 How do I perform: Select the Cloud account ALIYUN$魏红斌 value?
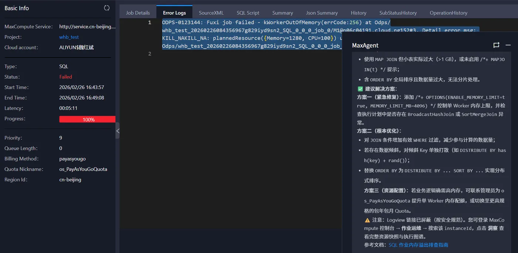point(76,47)
